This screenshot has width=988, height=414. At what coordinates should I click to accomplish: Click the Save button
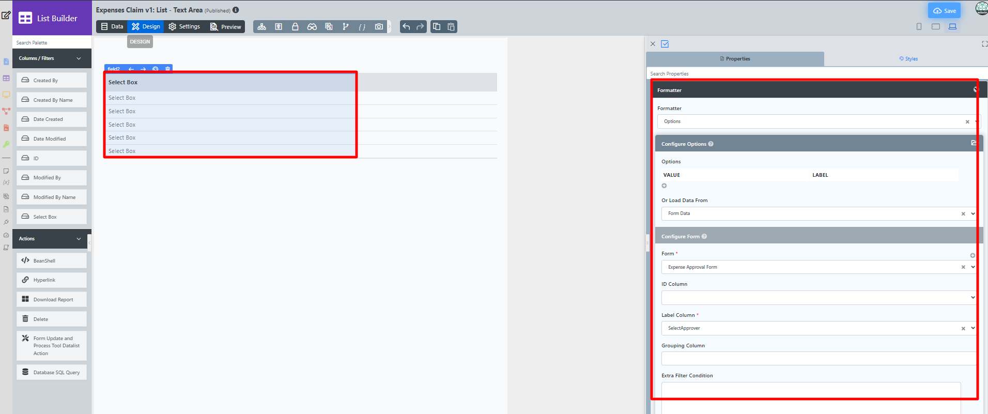[945, 11]
